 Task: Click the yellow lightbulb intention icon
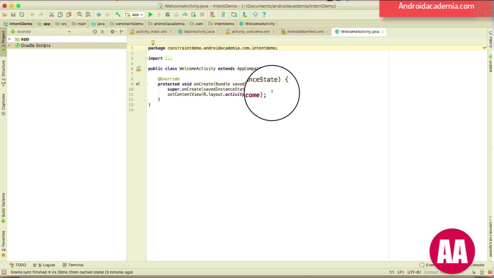click(x=153, y=43)
